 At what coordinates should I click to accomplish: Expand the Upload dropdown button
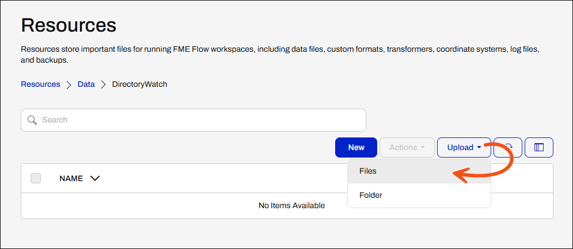(x=464, y=147)
